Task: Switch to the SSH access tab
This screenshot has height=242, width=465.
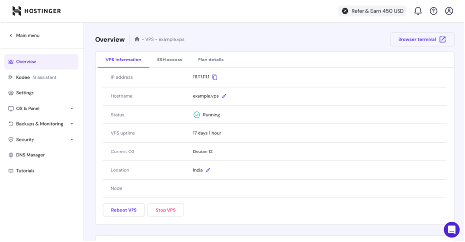Action: point(169,60)
